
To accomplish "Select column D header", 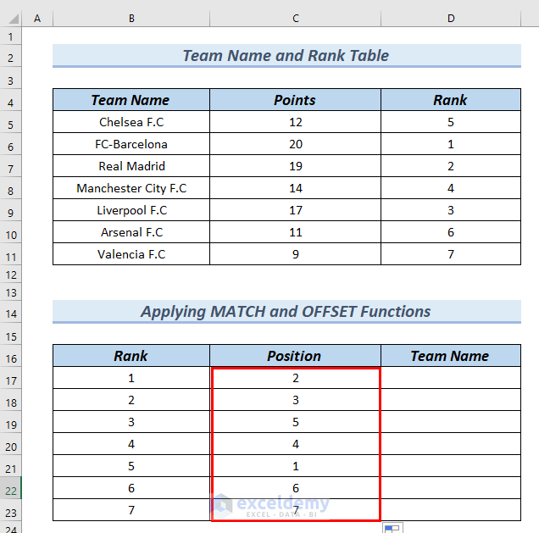I will (451, 18).
